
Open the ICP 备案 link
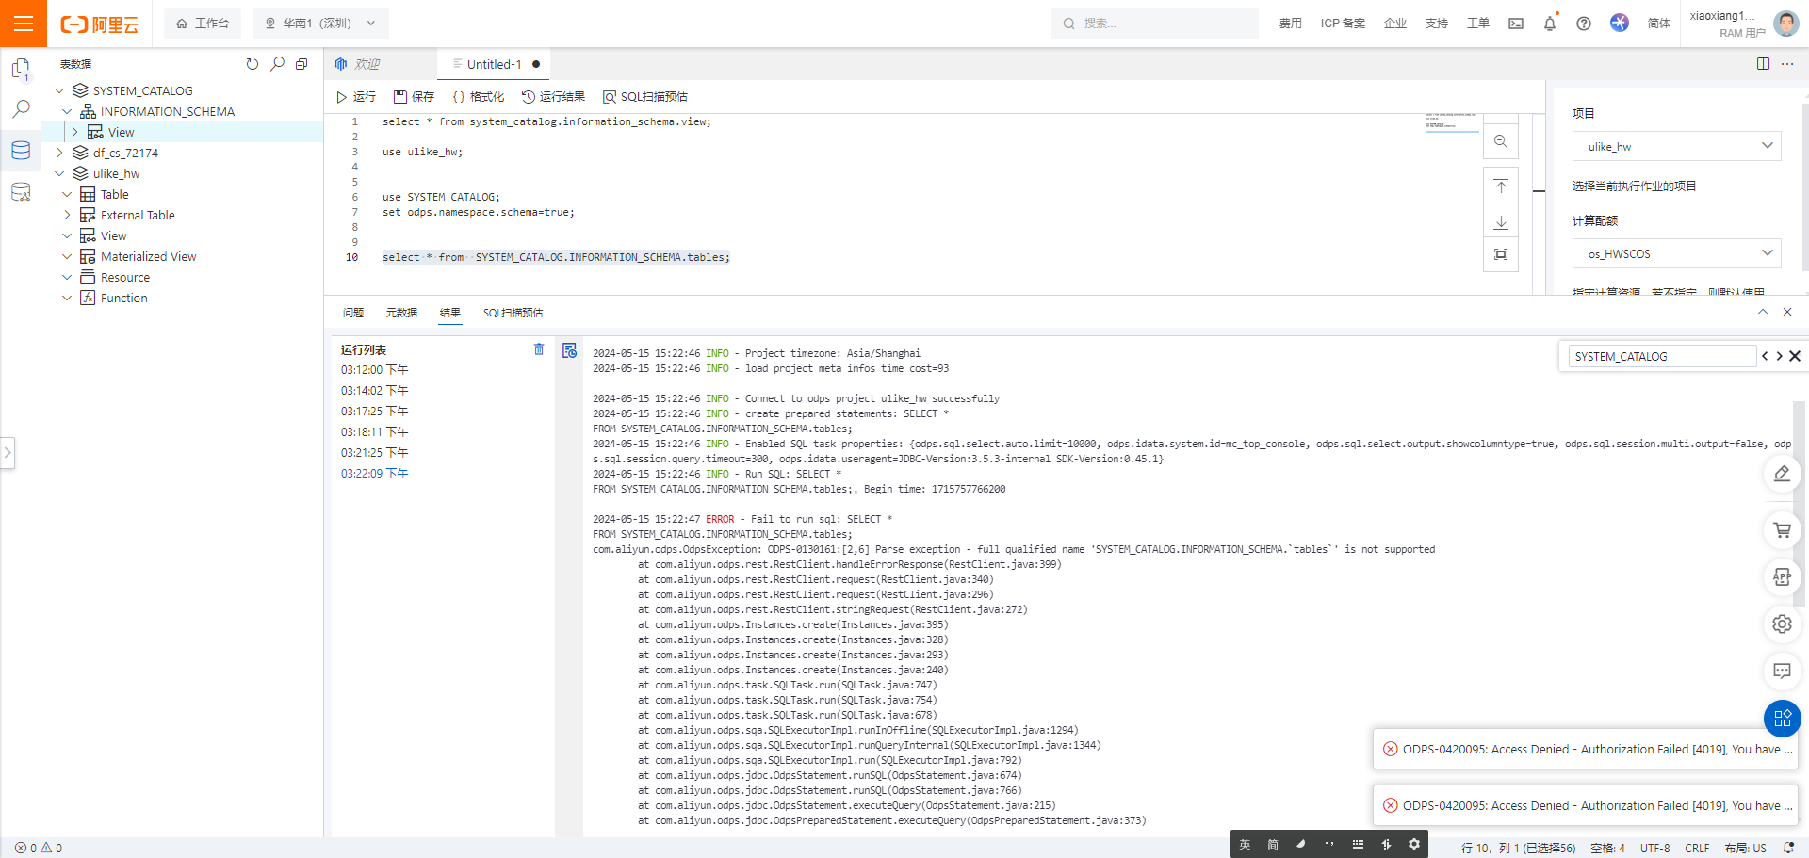(1343, 24)
